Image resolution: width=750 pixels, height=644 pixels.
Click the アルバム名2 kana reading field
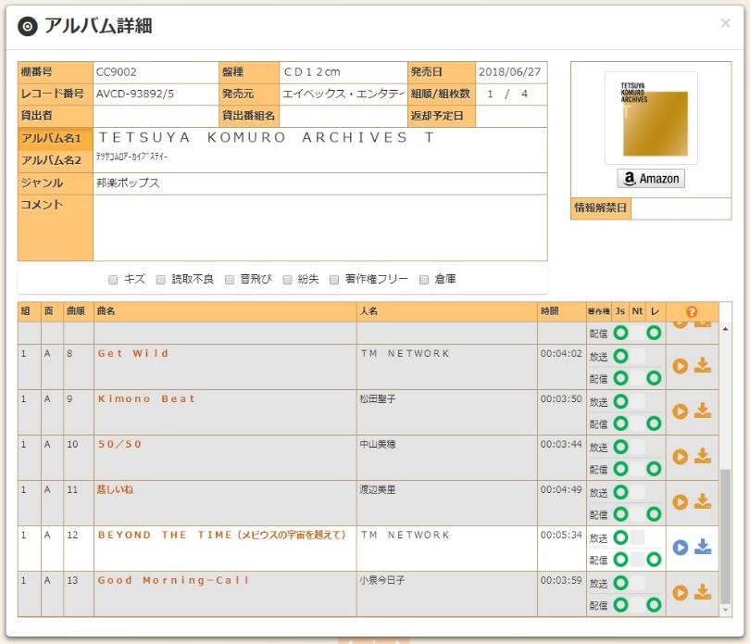click(x=320, y=160)
